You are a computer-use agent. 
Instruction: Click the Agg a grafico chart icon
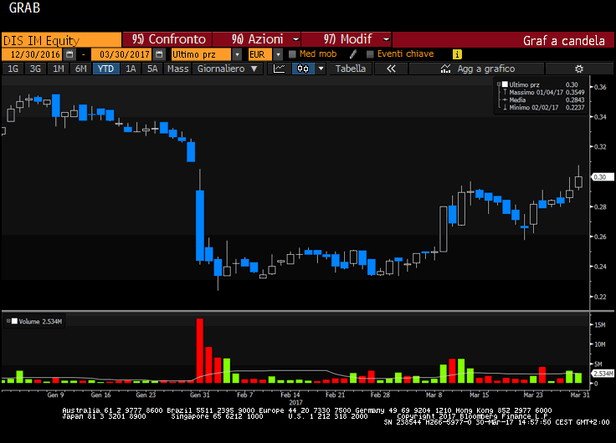click(x=445, y=69)
